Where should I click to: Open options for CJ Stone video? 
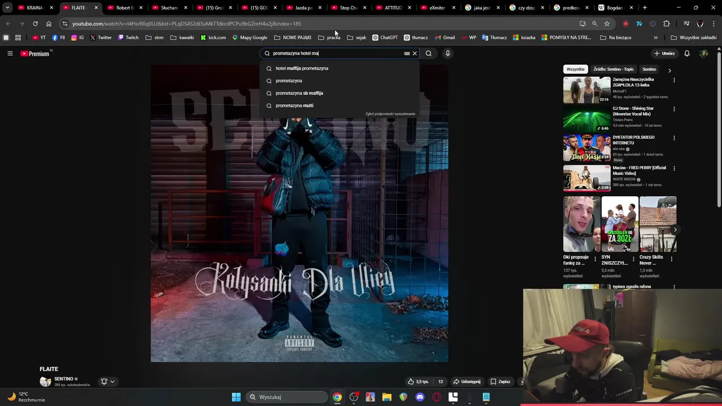click(x=674, y=109)
